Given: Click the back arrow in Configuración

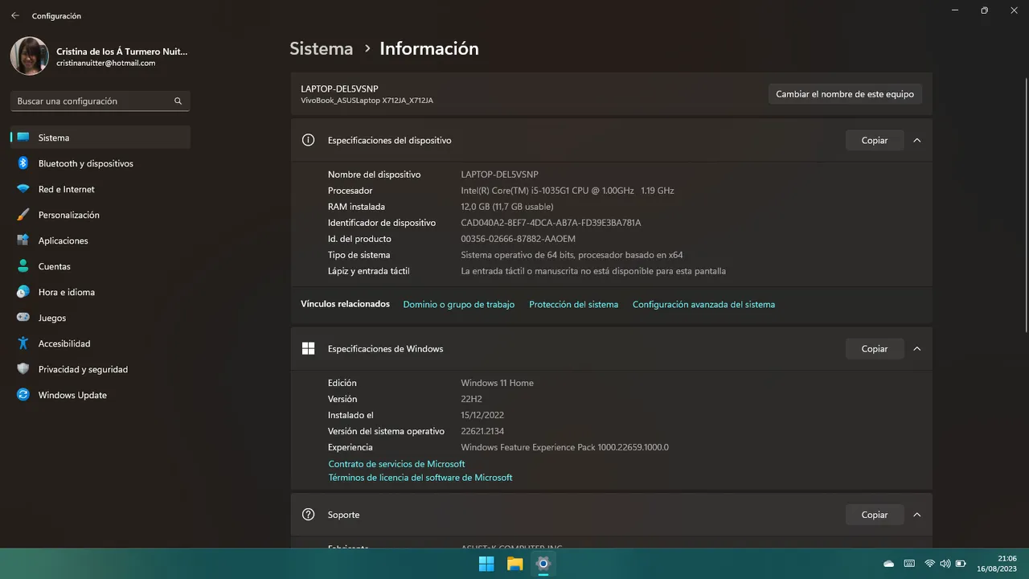Looking at the screenshot, I should (x=15, y=15).
